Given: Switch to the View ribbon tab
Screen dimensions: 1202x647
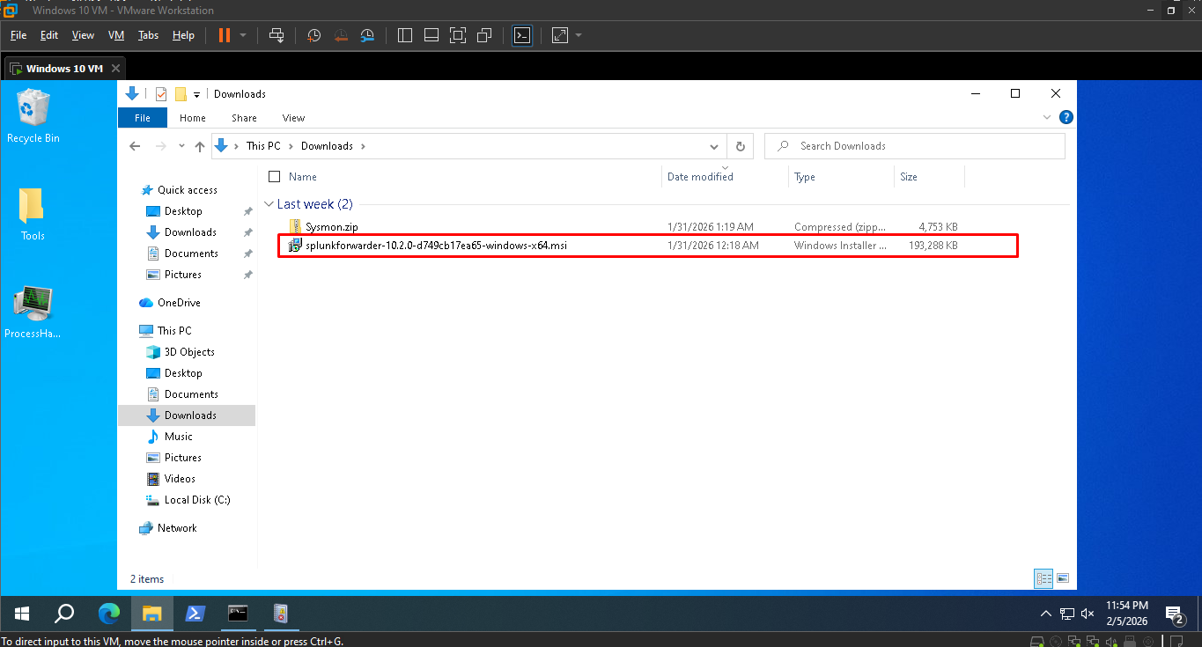Looking at the screenshot, I should [293, 117].
